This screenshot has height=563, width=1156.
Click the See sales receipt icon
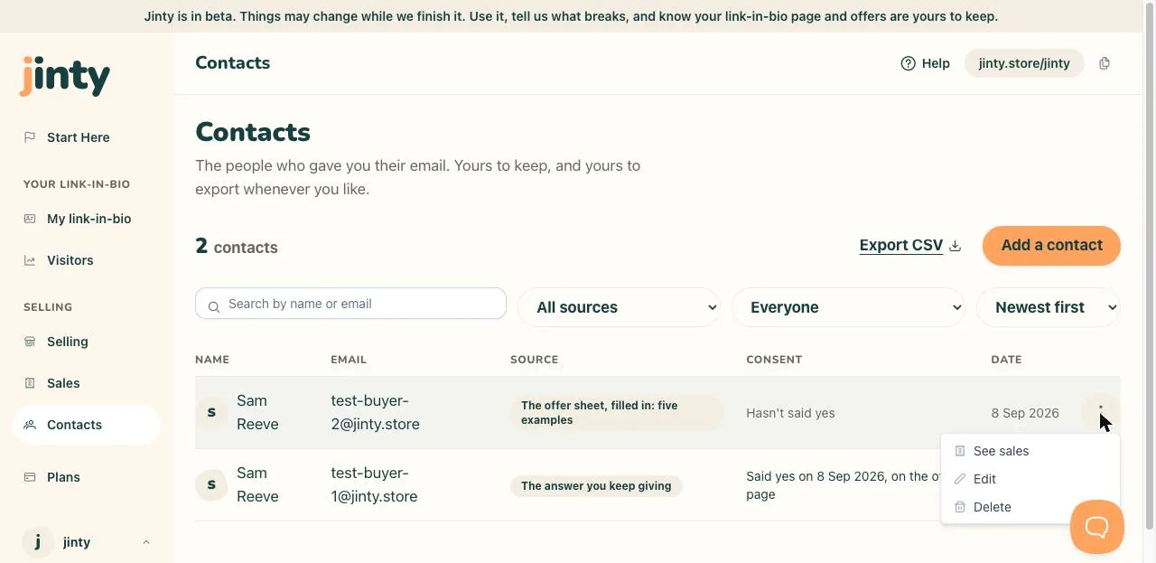[x=960, y=451]
